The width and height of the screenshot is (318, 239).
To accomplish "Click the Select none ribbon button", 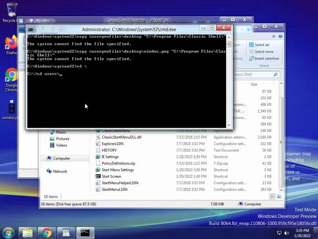I will coord(261,52).
